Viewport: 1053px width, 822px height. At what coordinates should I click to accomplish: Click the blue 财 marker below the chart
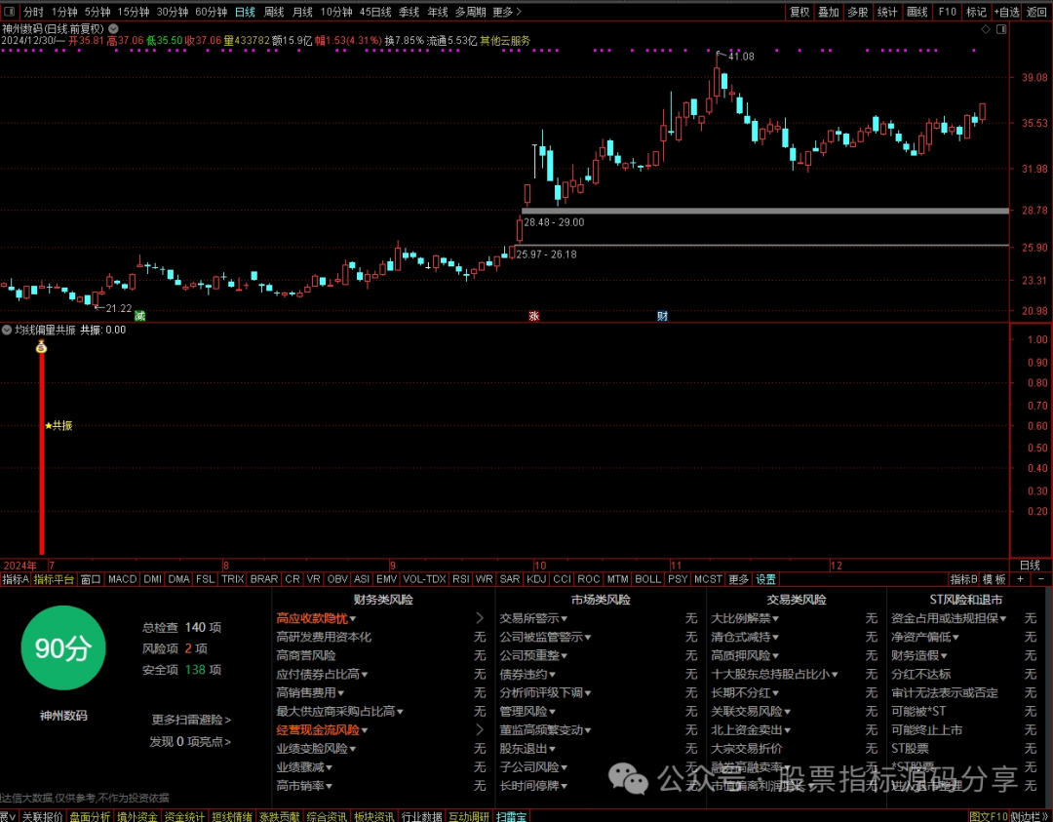pos(662,316)
